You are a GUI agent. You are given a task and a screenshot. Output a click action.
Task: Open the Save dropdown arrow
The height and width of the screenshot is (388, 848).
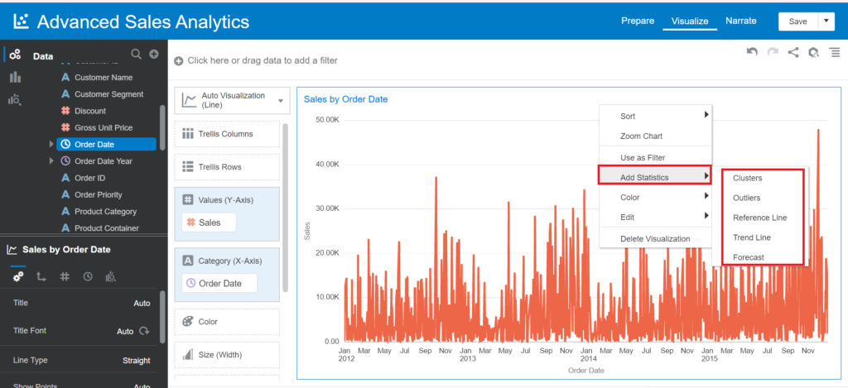click(826, 21)
